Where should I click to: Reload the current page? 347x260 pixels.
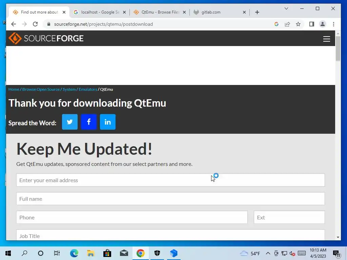coord(35,24)
